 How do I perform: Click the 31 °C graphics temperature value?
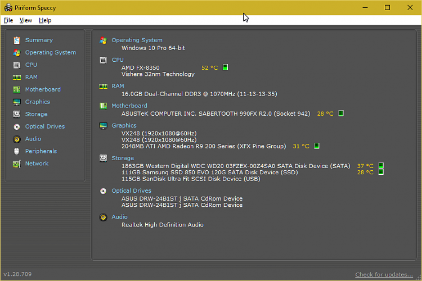(301, 146)
